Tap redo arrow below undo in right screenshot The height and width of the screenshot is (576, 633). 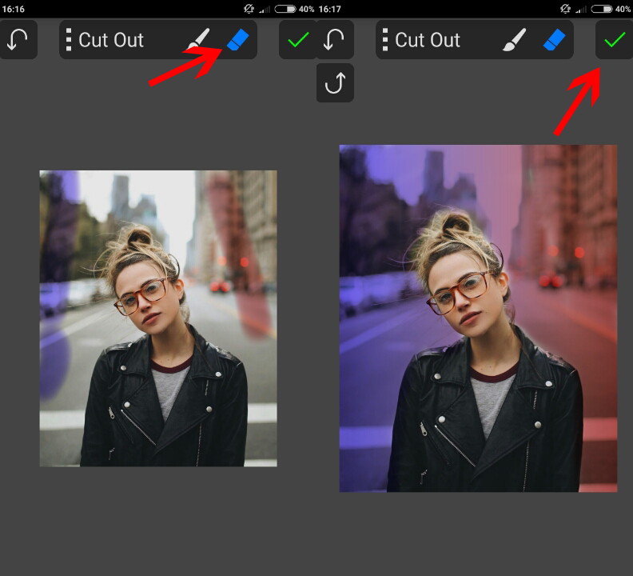pos(335,83)
